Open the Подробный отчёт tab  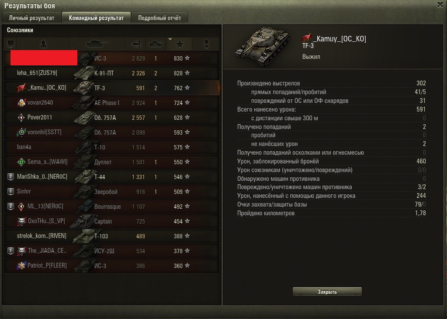click(159, 17)
